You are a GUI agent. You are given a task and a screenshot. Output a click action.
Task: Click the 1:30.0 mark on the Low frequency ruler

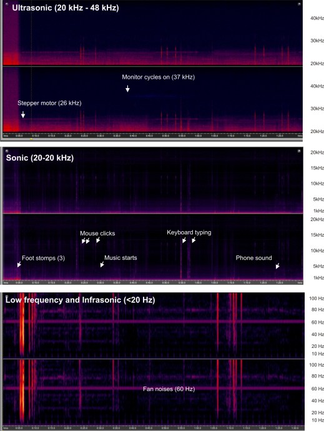point(295,429)
